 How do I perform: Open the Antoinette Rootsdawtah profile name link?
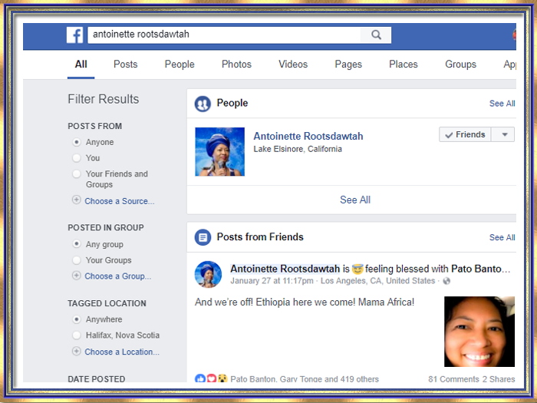(x=308, y=136)
